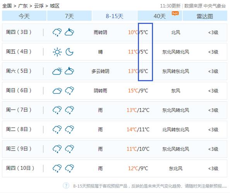The width and height of the screenshot is (230, 193).
Task: Select the 周四 (10日) date label
Action: [x=20, y=168]
